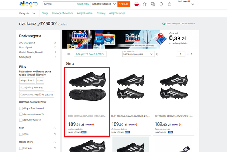Open Dom i Ogród subcategory
Image resolution: width=227 pixels, height=152 pixels.
tap(25, 47)
